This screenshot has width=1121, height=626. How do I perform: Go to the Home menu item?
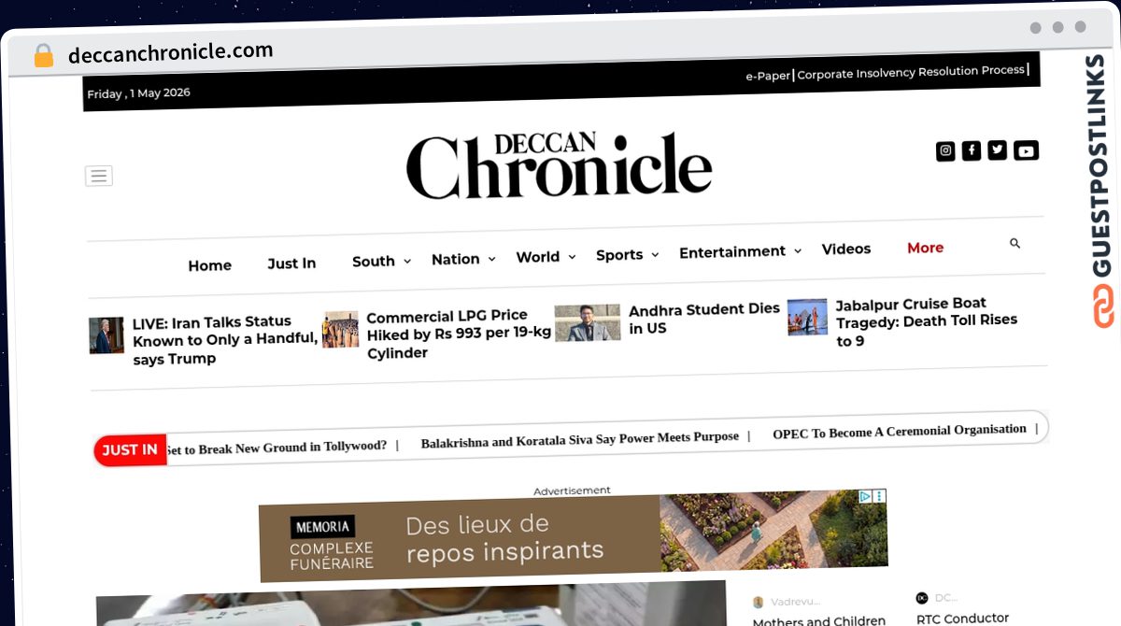[209, 265]
